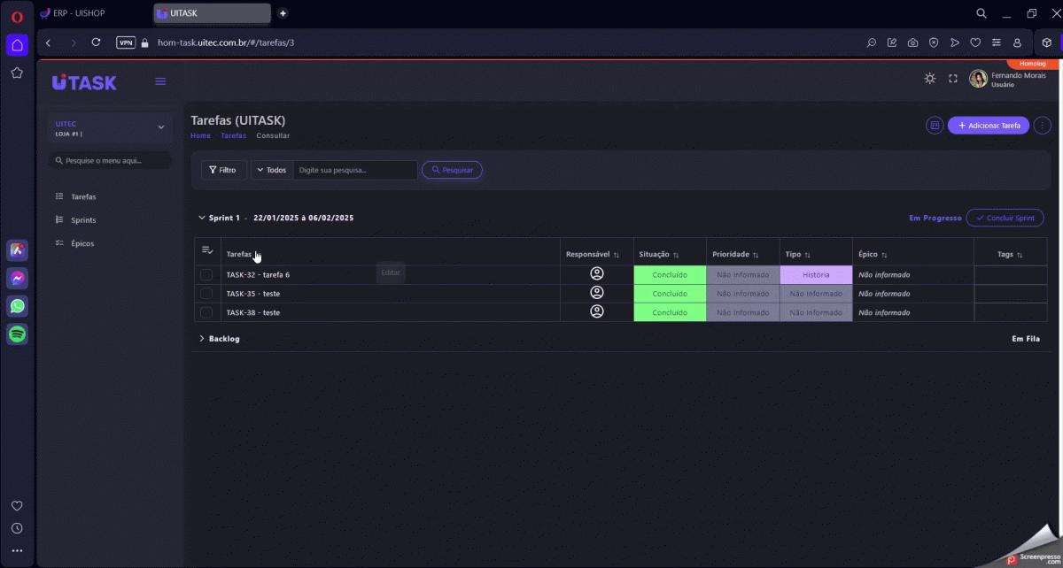Open the three-dot options menu next to Adicionar Tarefa
The width and height of the screenshot is (1063, 568).
[1042, 126]
